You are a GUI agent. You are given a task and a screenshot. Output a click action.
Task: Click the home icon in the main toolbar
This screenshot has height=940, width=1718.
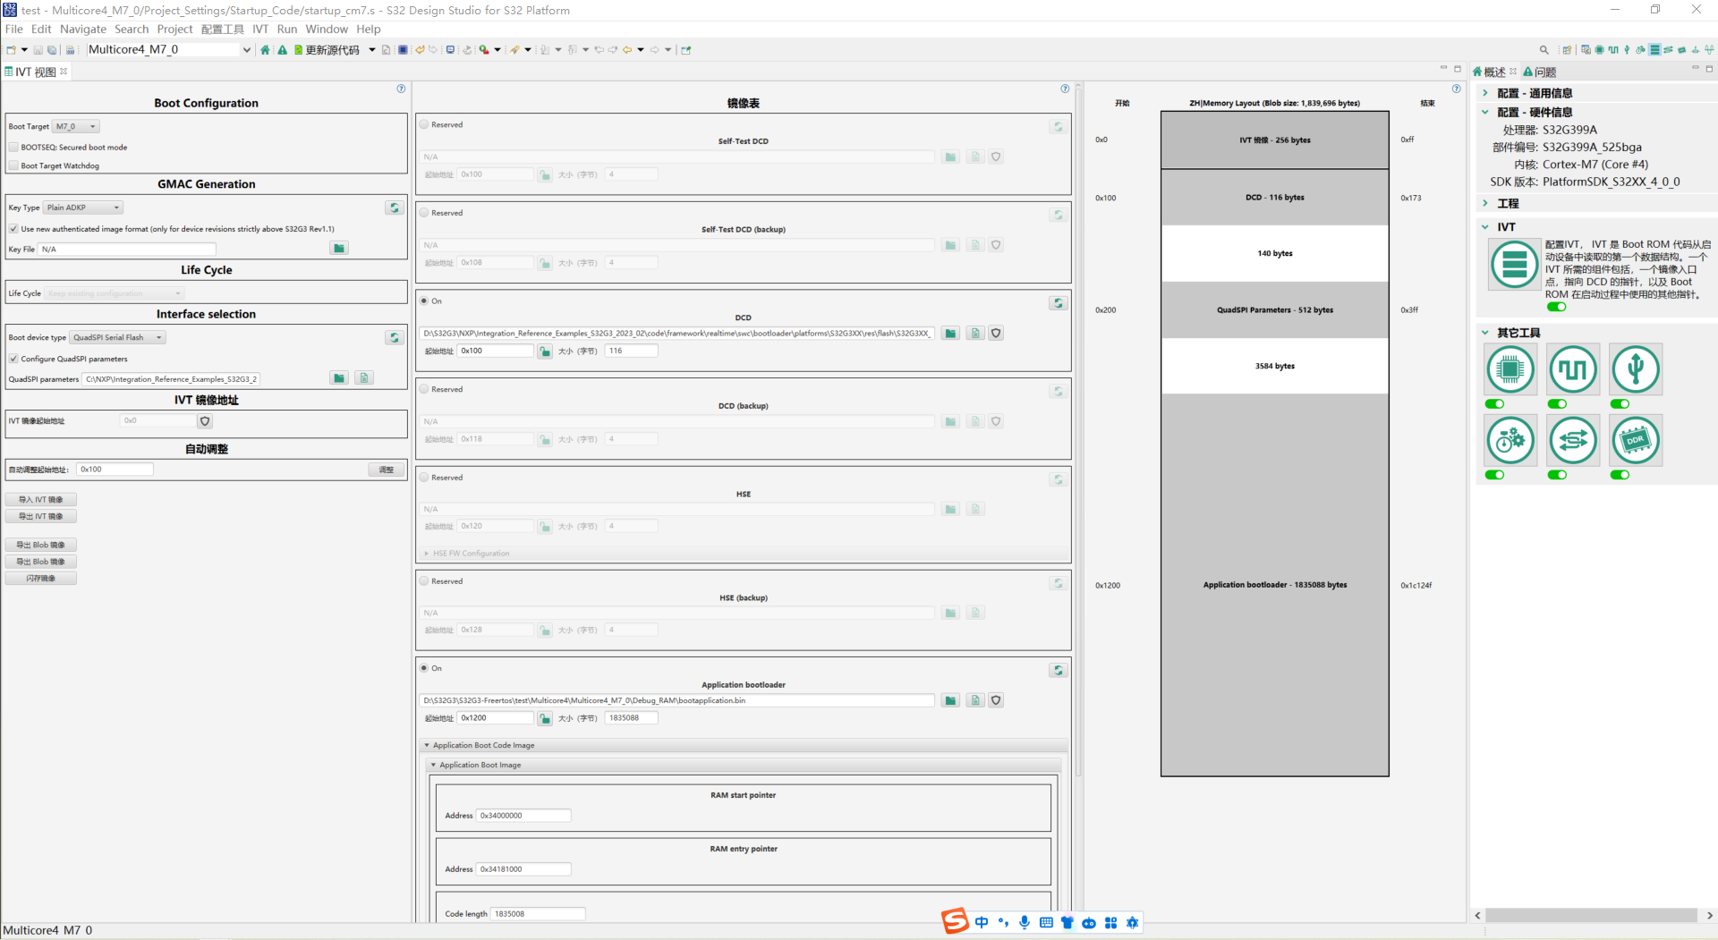[265, 50]
